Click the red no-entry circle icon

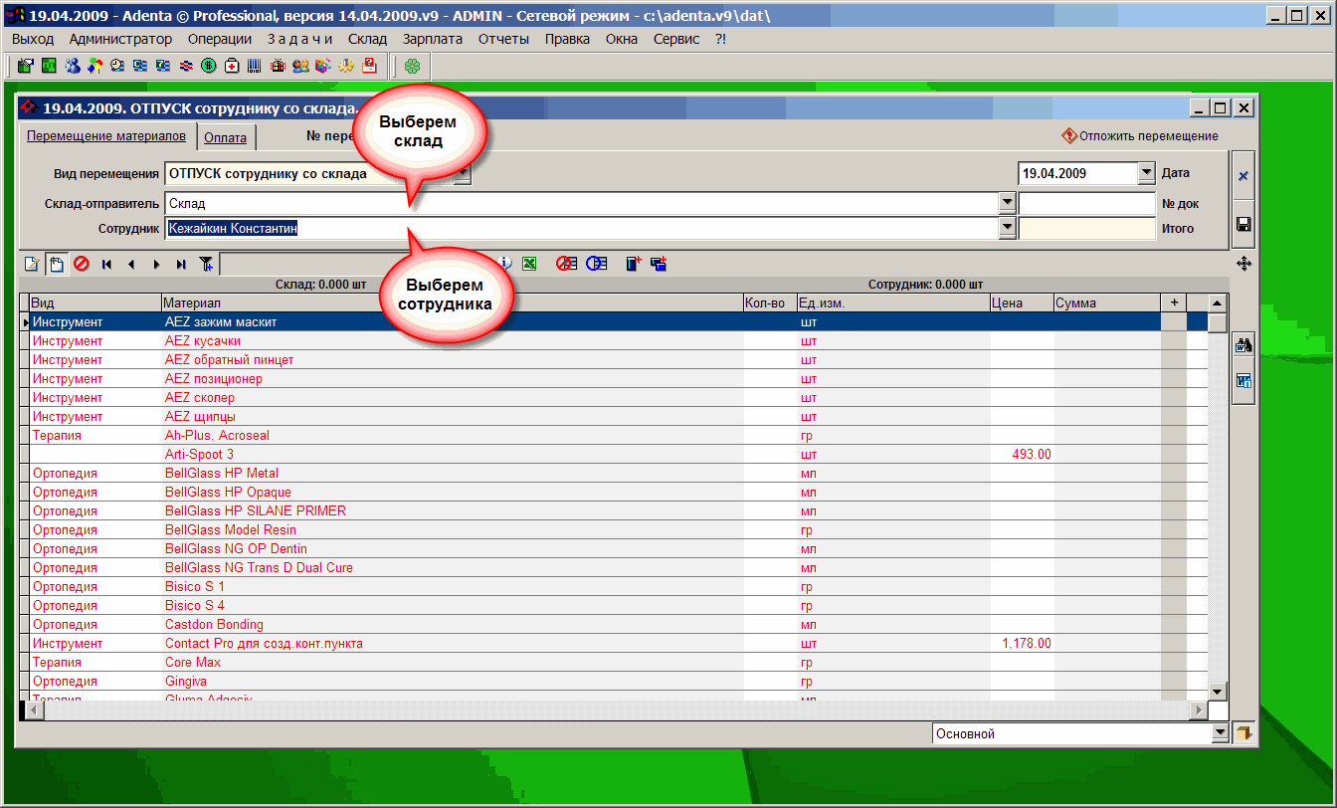(x=82, y=264)
